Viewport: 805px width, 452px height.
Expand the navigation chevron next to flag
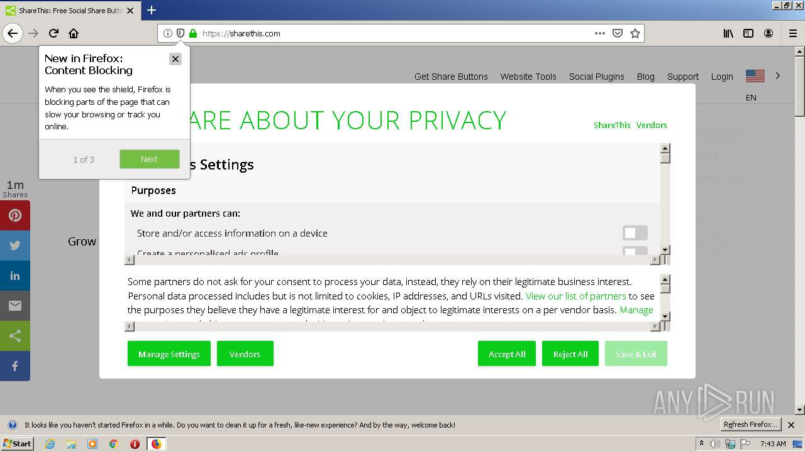tap(778, 75)
